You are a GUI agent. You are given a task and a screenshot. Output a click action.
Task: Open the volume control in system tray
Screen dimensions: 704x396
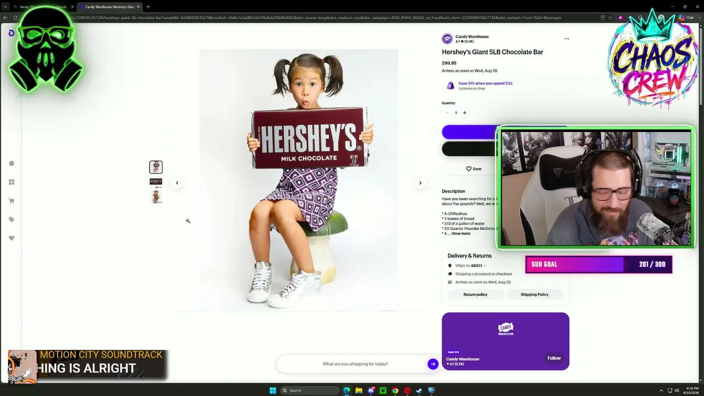(676, 391)
